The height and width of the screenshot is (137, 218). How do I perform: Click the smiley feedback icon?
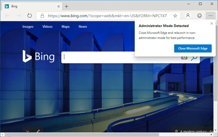point(200,16)
